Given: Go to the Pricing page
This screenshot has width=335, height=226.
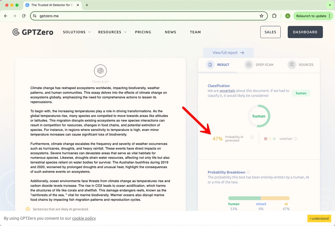Looking at the screenshot, I should (143, 32).
